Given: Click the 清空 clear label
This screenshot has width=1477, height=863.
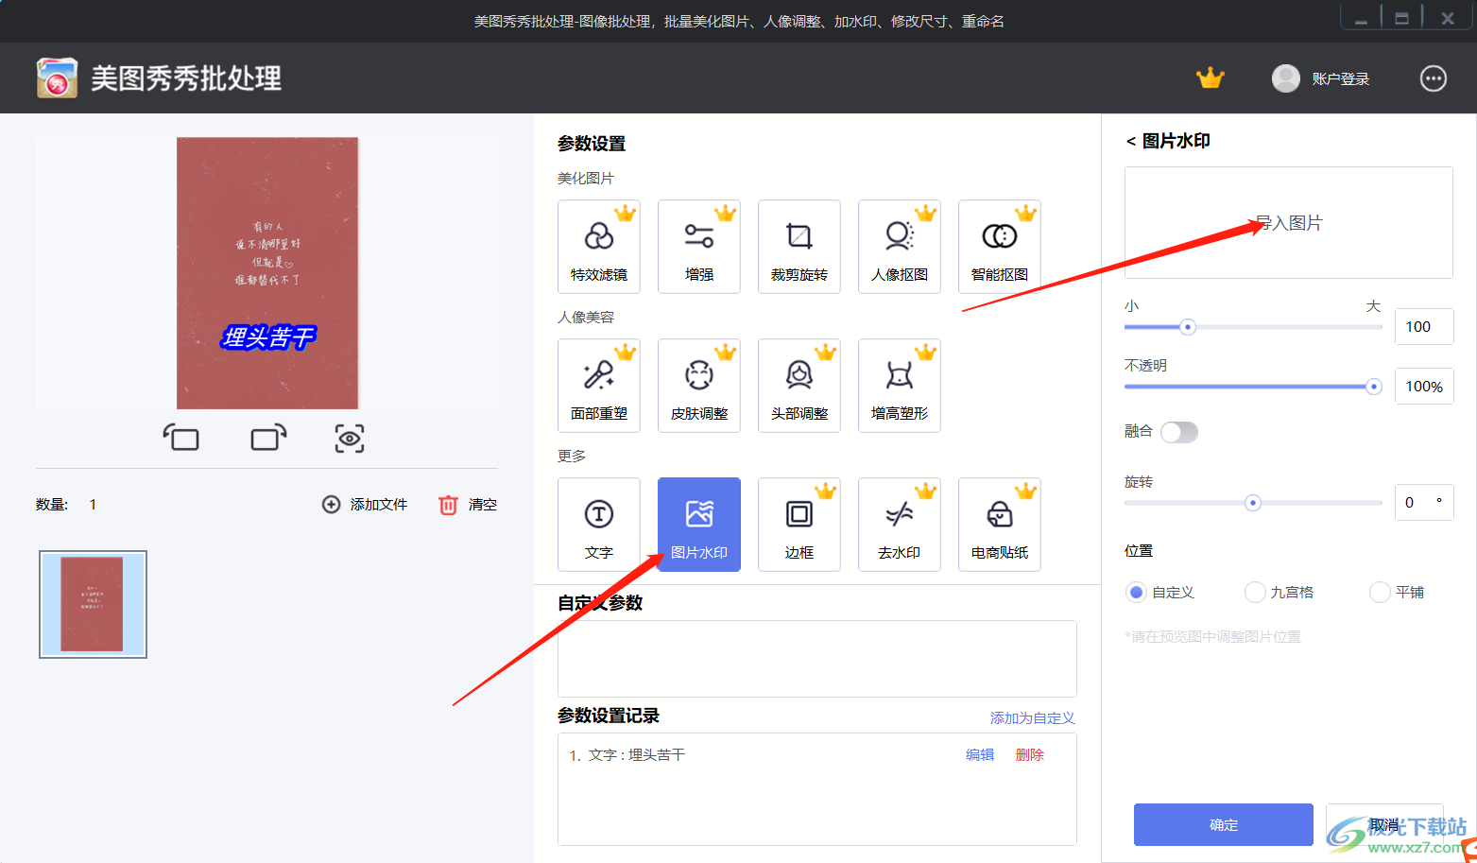Looking at the screenshot, I should point(483,505).
